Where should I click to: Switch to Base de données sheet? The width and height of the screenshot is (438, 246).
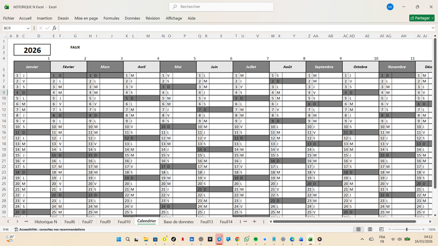coord(178,221)
